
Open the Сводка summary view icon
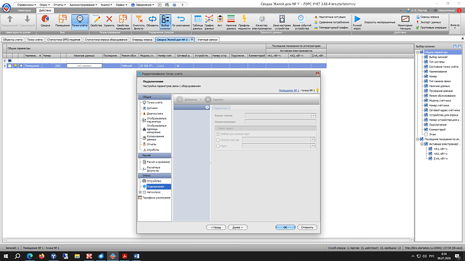[45, 22]
